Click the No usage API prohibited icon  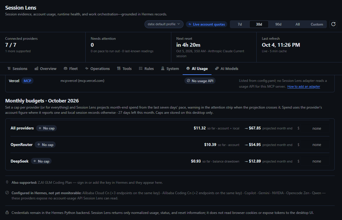coord(188,81)
